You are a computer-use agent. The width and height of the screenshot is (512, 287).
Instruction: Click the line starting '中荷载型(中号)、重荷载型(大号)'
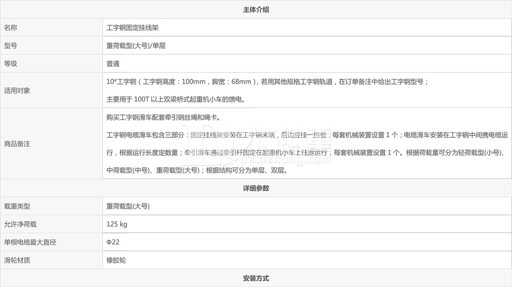197,170
